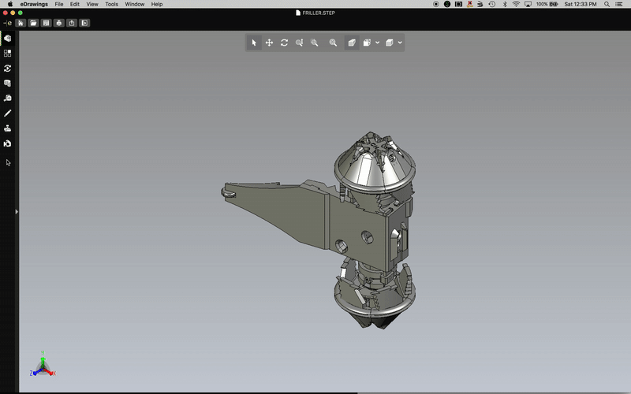Activate the Rotate view tool
Viewport: 631px width, 394px height.
[x=284, y=43]
